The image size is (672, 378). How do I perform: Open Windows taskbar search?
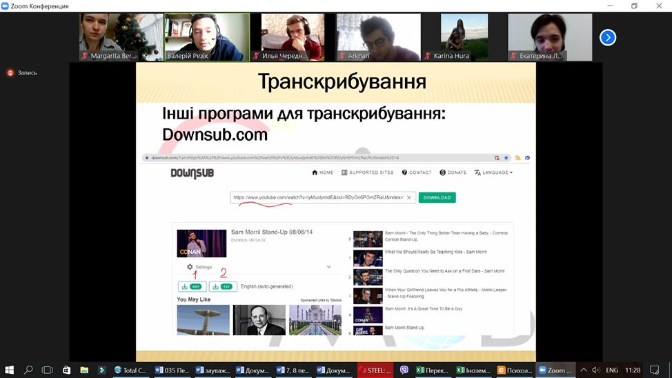tap(29, 370)
